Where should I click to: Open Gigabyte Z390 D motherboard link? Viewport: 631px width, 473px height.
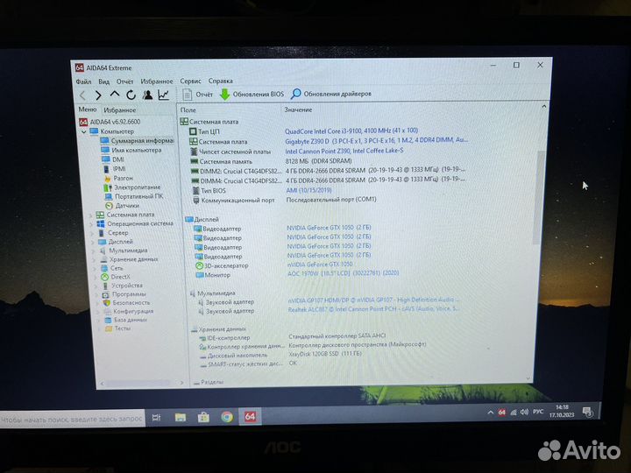click(376, 141)
